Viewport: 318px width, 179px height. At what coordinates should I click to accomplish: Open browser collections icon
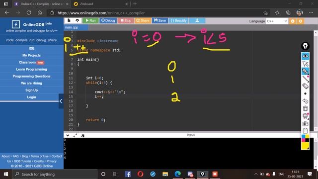click(x=288, y=13)
